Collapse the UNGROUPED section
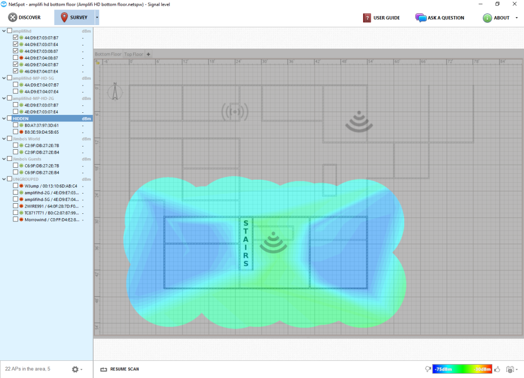 point(4,179)
